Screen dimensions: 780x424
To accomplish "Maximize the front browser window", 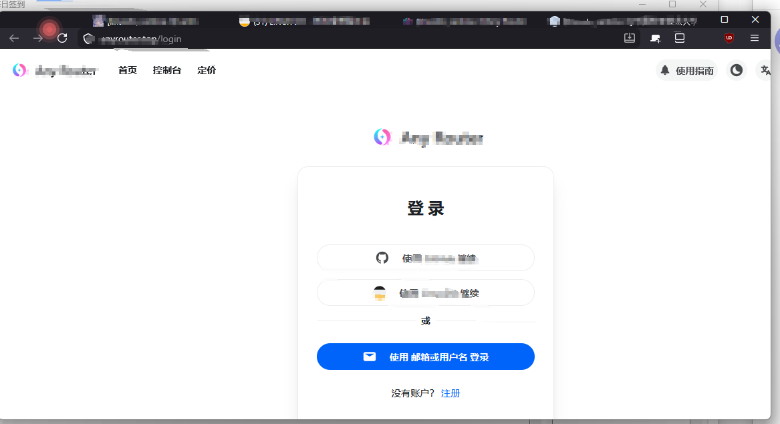I will pyautogui.click(x=725, y=19).
